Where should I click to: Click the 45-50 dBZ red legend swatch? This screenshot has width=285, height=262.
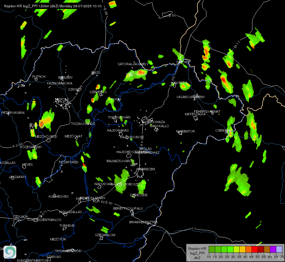tap(255, 249)
